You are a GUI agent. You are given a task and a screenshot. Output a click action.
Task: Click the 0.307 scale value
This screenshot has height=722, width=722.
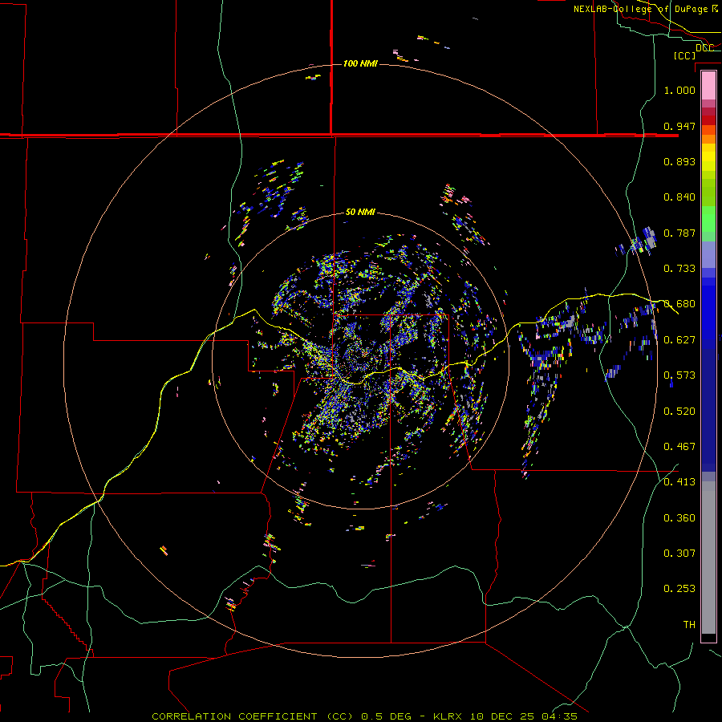679,554
